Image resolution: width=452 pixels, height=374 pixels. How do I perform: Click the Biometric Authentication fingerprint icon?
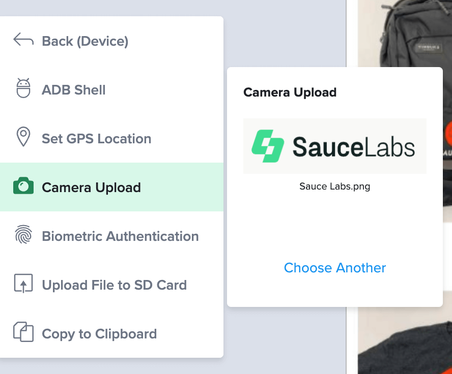(x=23, y=236)
